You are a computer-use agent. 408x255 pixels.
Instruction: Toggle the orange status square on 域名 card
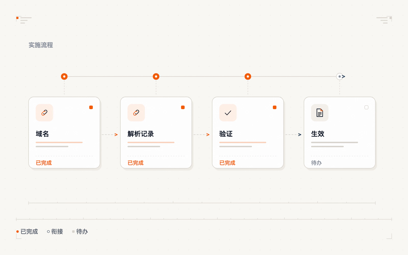coord(91,107)
